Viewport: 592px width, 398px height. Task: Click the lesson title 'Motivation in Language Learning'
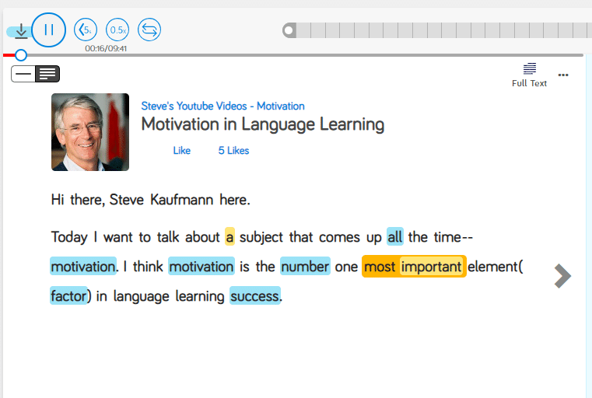[x=263, y=124]
